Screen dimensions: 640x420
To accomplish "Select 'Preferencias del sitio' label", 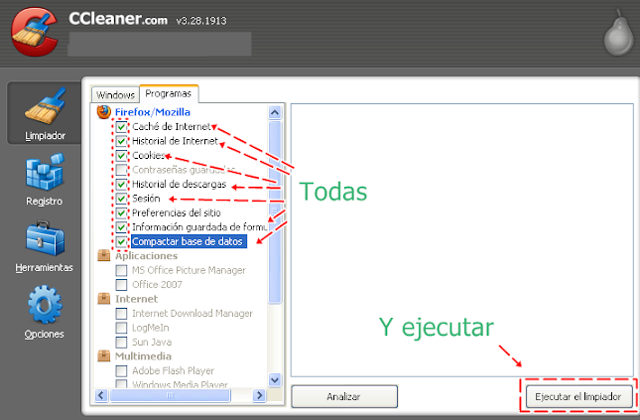I will click(176, 212).
